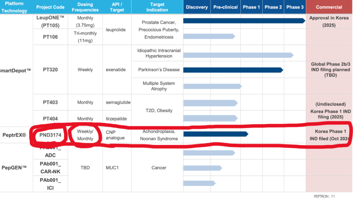Click the PT106 light blue progress bar
The height and width of the screenshot is (202, 353).
point(209,36)
